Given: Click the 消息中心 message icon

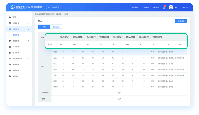Looking at the screenshot, I should coord(10,77).
